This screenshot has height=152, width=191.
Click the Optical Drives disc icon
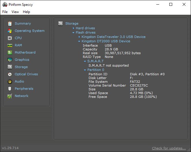[x=10, y=74]
